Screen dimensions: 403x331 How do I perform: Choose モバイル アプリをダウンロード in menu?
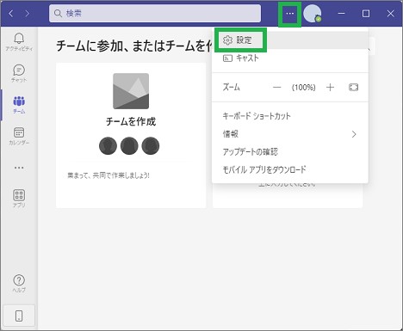click(x=290, y=169)
